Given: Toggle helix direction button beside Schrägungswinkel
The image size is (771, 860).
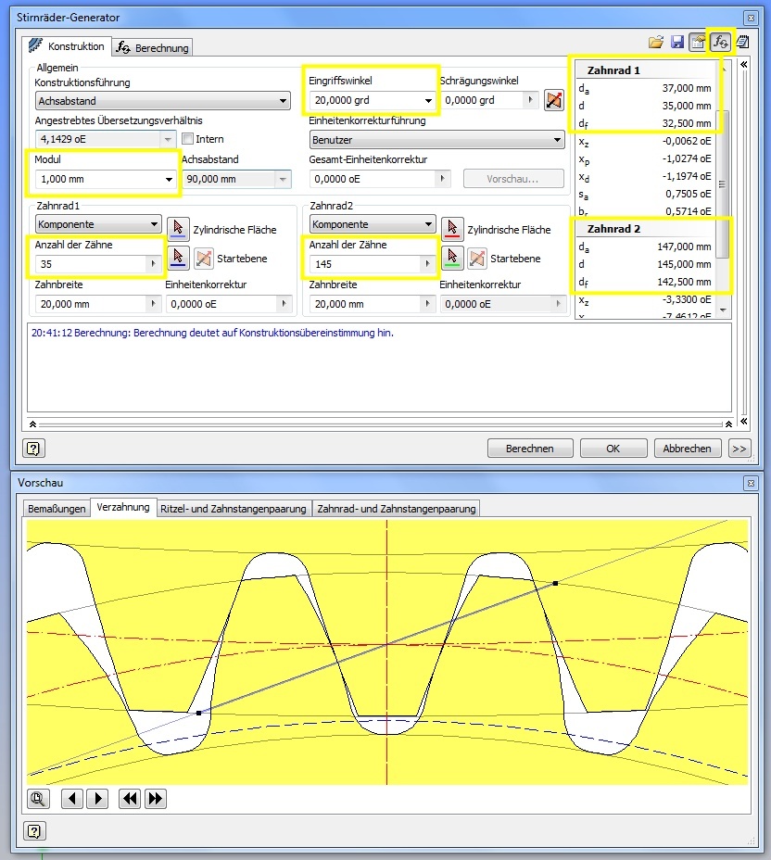Looking at the screenshot, I should point(554,100).
